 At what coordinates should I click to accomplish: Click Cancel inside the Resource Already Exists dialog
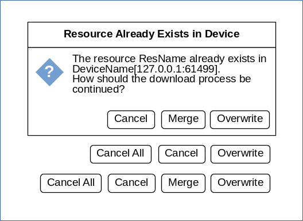pyautogui.click(x=131, y=120)
